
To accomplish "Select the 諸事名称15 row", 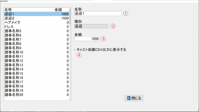I will (36, 73).
